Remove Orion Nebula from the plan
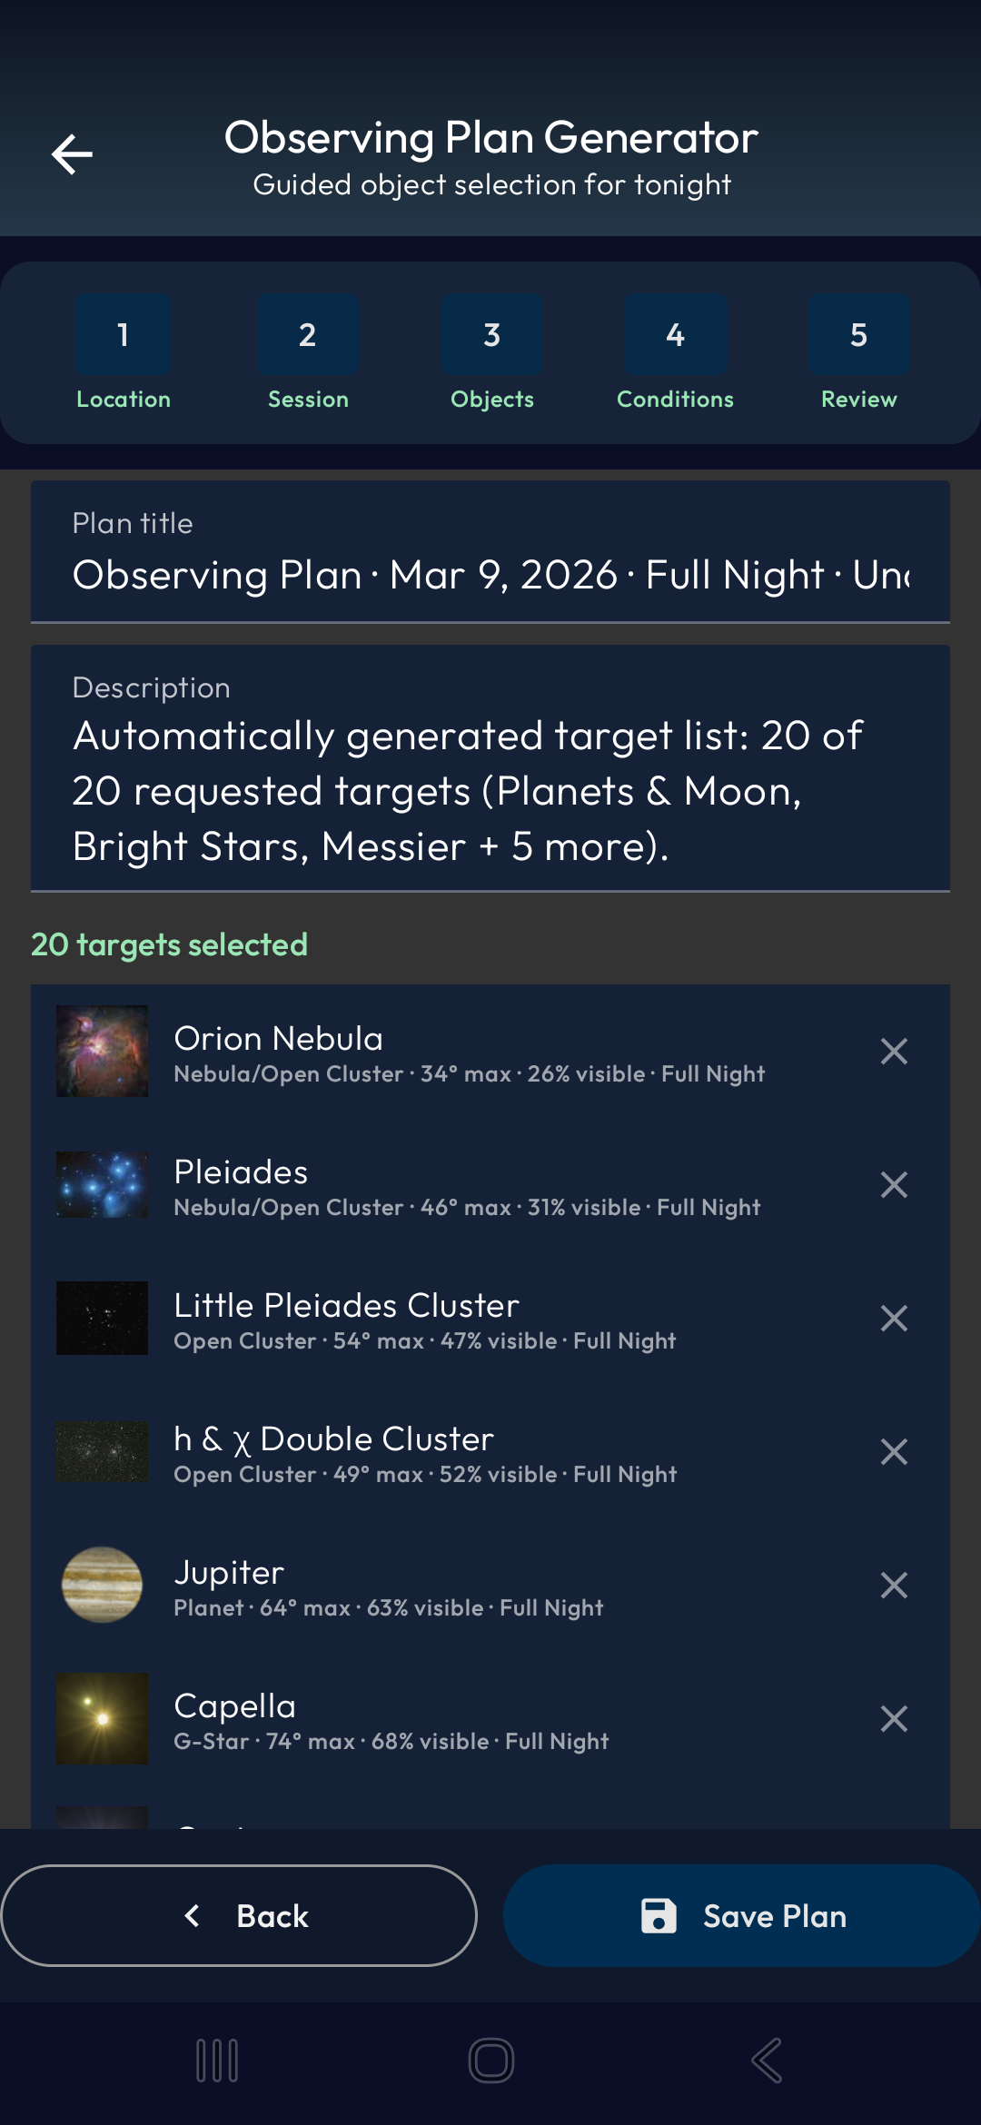The height and width of the screenshot is (2125, 981). 893,1051
